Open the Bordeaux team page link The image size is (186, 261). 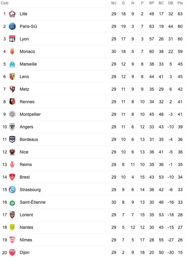pos(29,139)
